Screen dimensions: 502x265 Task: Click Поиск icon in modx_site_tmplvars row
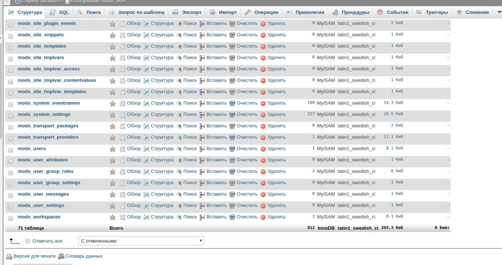(179, 58)
